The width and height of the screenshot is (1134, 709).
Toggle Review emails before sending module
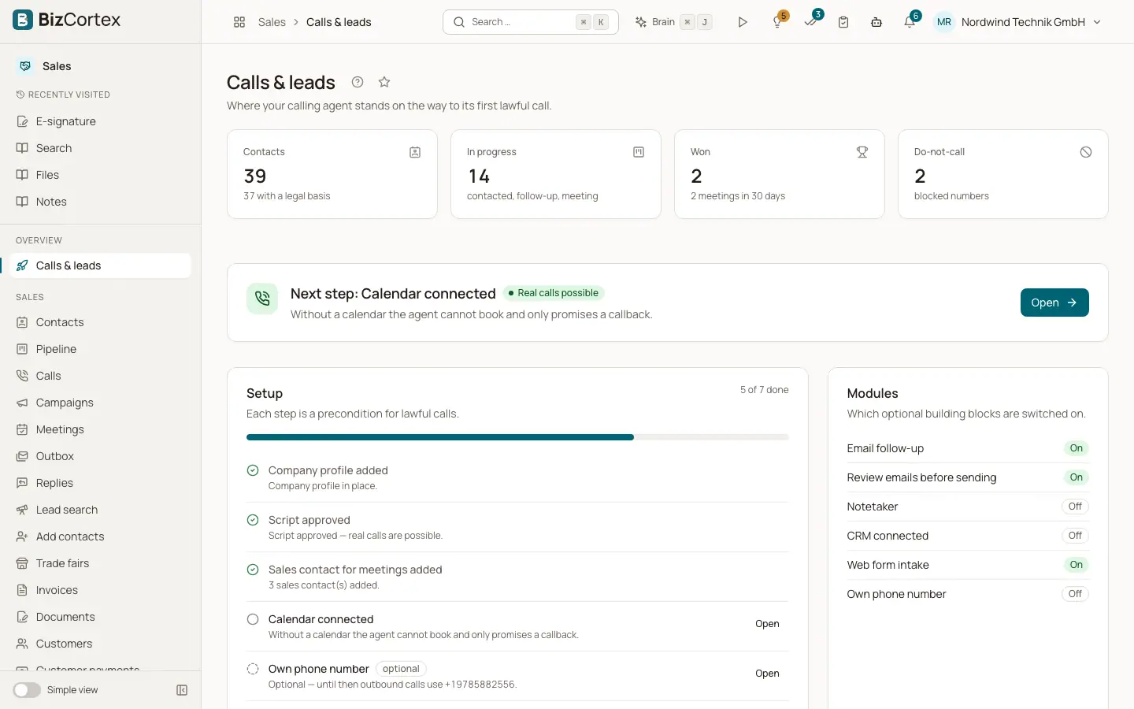tap(1076, 477)
